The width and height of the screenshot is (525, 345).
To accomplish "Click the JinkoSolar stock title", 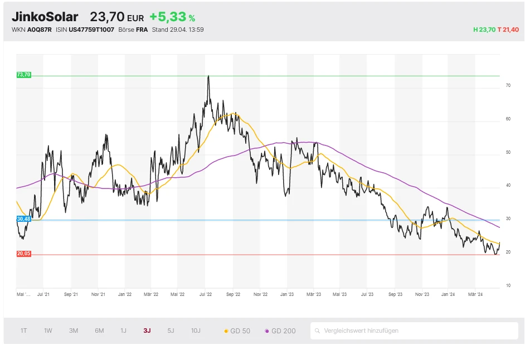I will tap(45, 17).
